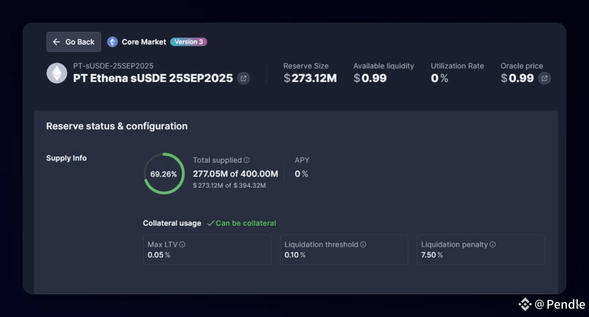The height and width of the screenshot is (317, 589).
Task: Click the APY 0% value
Action: tap(301, 174)
